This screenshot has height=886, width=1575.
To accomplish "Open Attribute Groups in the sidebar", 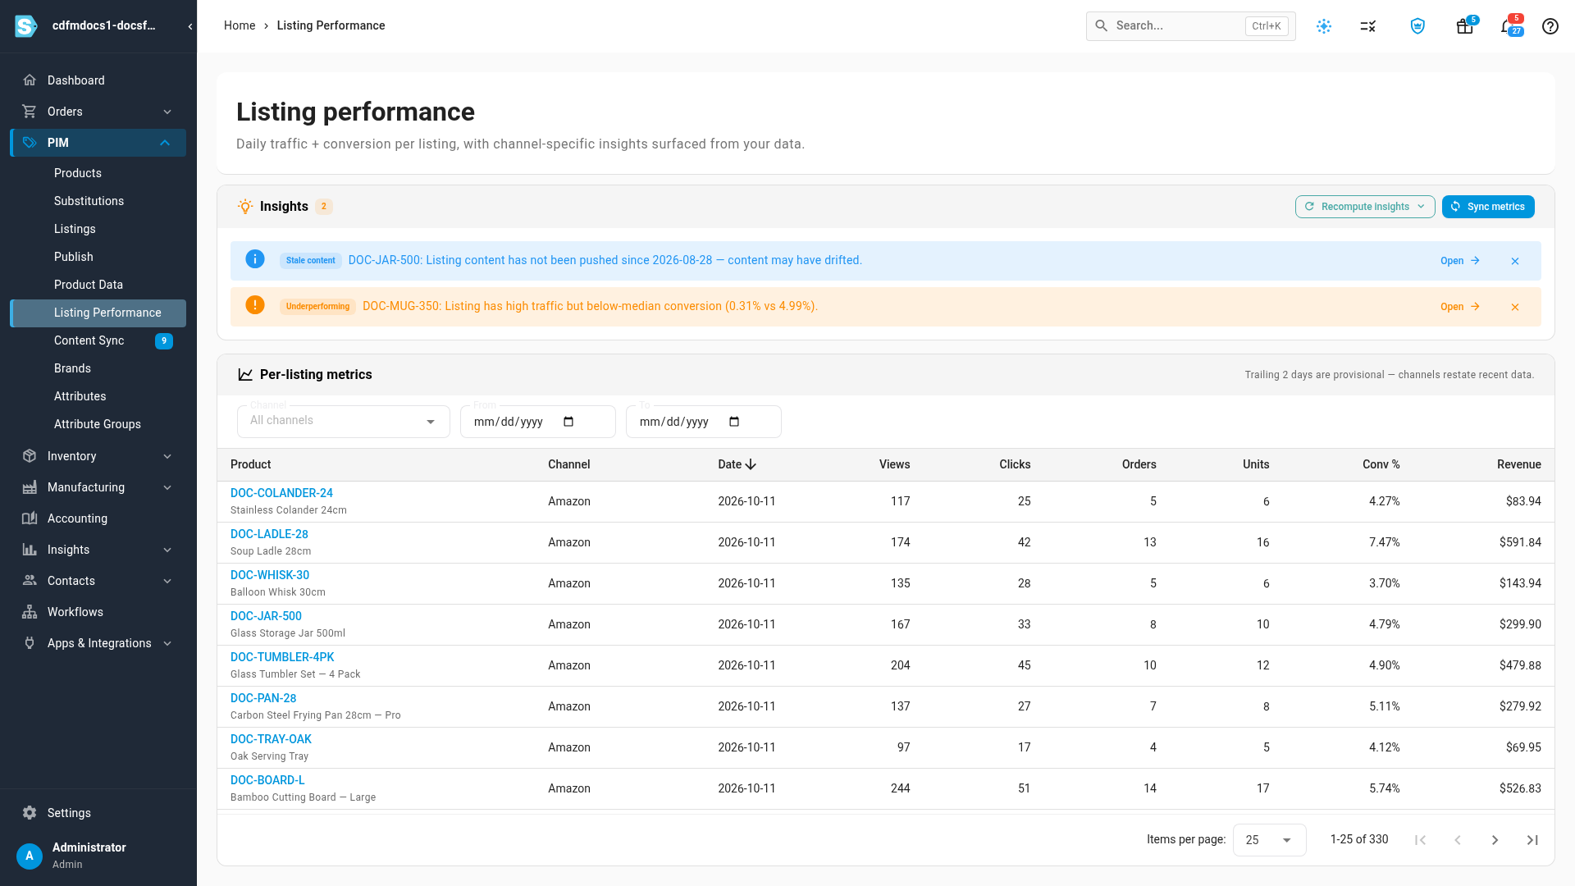I will 98,424.
